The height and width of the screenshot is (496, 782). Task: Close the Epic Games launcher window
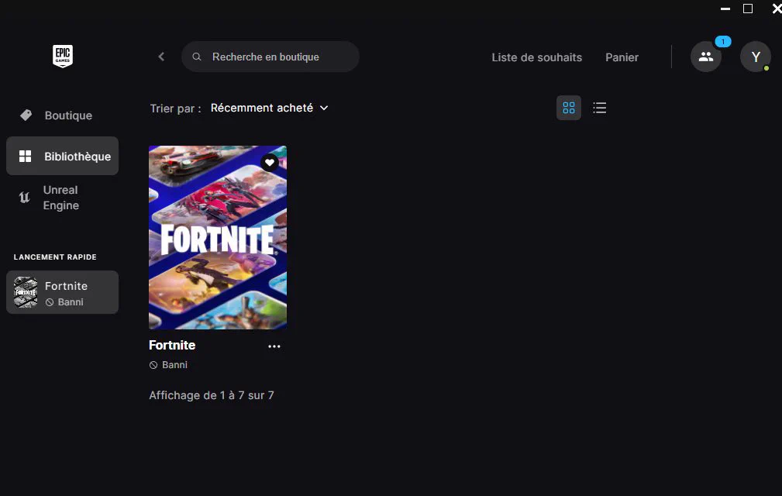[x=777, y=9]
